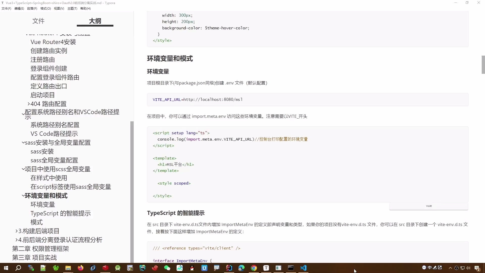Open Firefox from the taskbar
The image size is (485, 273).
[80, 268]
